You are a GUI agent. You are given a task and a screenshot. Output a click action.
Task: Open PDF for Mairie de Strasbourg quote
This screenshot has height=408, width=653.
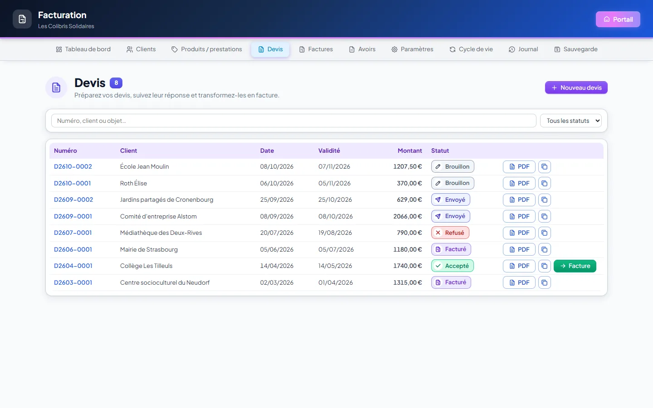pyautogui.click(x=519, y=249)
